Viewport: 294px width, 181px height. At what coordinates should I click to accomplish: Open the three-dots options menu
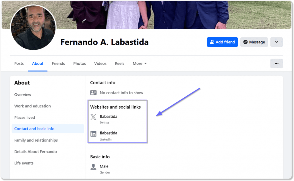pyautogui.click(x=276, y=63)
